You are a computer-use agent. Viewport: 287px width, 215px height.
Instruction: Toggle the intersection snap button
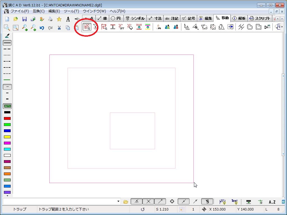tap(148, 202)
